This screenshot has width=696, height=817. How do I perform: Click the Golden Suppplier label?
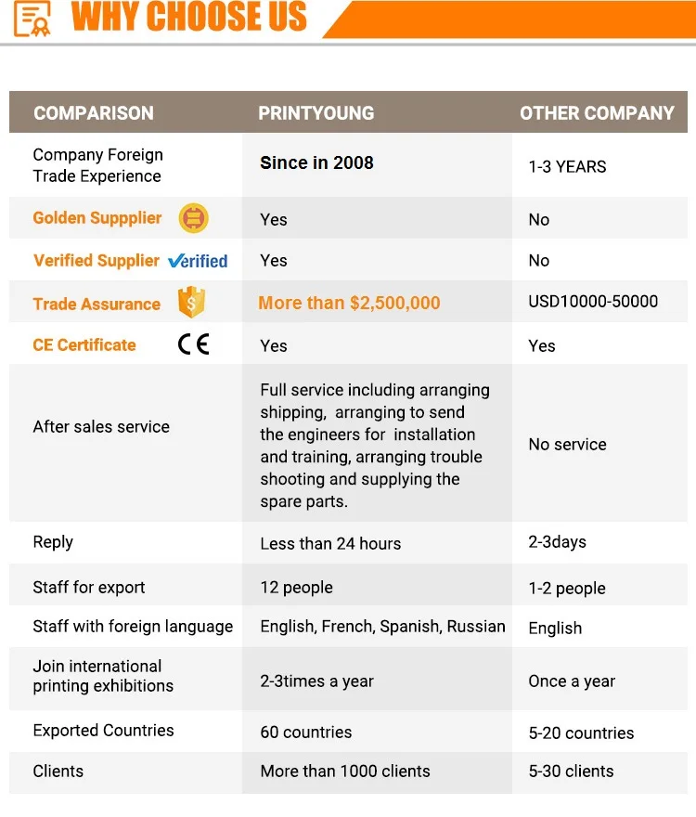[x=97, y=218]
